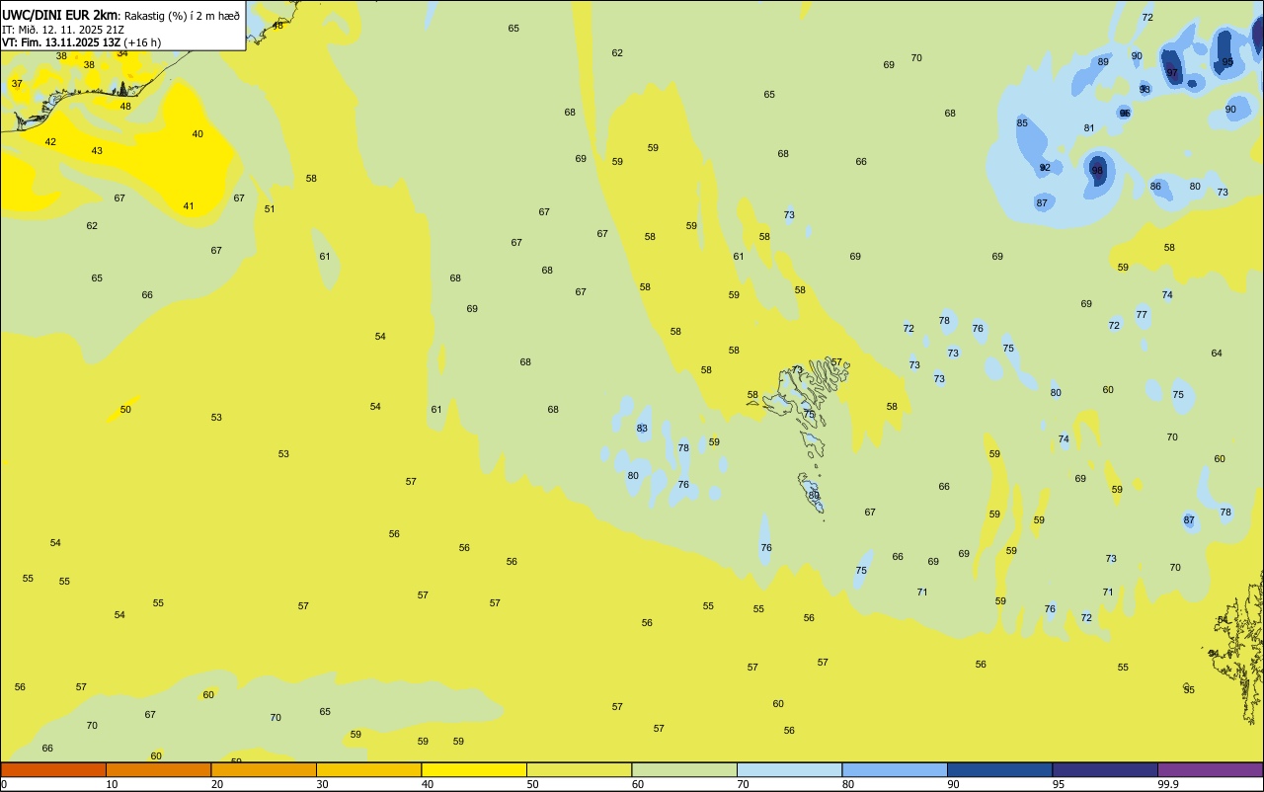Click the humidity value 83 on the map
The width and height of the screenshot is (1264, 792).
tap(642, 429)
